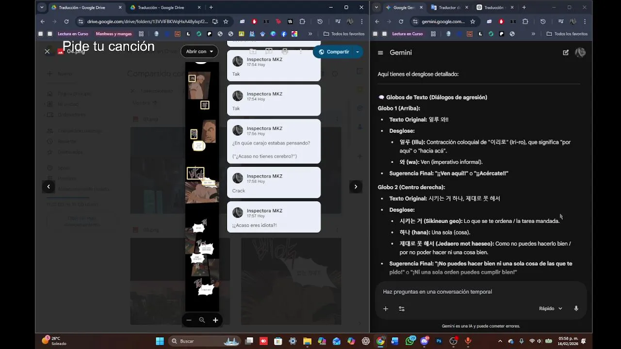Close the 04.png image preview in Drive
Image resolution: width=621 pixels, height=349 pixels.
click(47, 51)
